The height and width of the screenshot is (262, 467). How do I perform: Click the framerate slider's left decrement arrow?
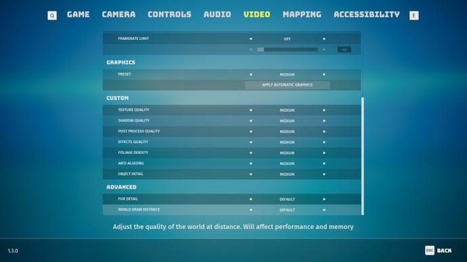point(250,49)
